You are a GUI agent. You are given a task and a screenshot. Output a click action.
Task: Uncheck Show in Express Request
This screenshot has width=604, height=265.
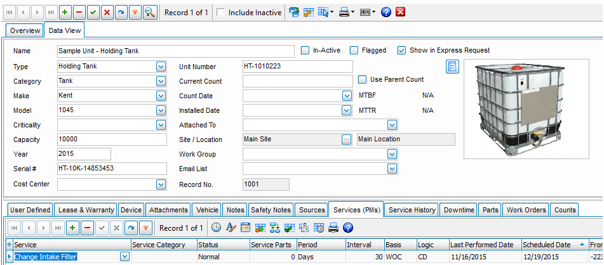(402, 50)
